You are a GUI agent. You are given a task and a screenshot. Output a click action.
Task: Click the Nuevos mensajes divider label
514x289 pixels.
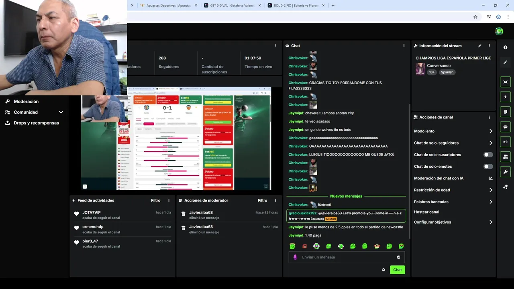pyautogui.click(x=346, y=196)
